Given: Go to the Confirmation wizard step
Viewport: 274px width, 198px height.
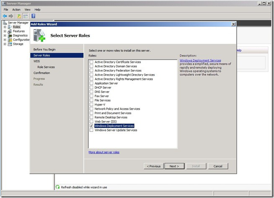Looking at the screenshot, I should click(42, 73).
